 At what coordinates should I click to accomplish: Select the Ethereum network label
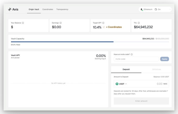pos(148,9)
